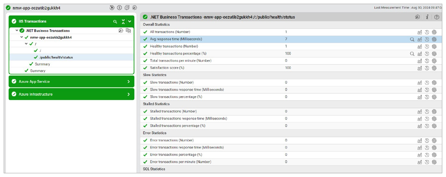Screen dimensions: 446x177
Task: Expand the Azure Infrastructure layer arrow
Action: pos(129,95)
